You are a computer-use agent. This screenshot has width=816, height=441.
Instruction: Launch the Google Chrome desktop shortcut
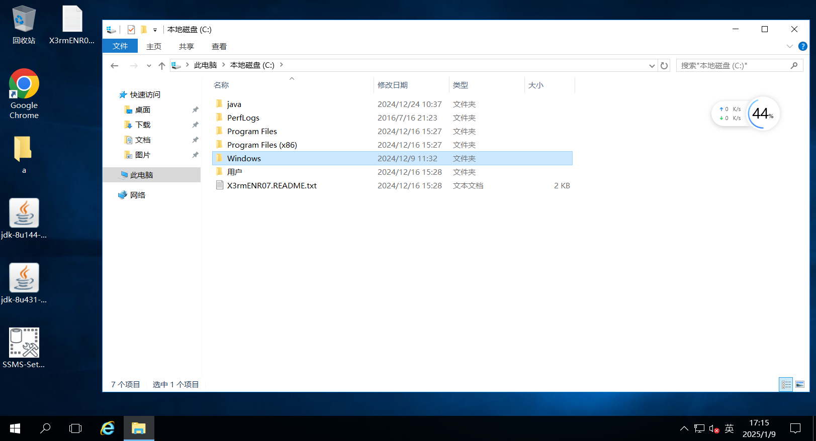click(24, 94)
